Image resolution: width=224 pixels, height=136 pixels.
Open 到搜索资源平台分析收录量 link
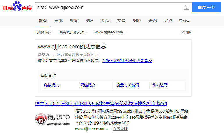point(127,61)
